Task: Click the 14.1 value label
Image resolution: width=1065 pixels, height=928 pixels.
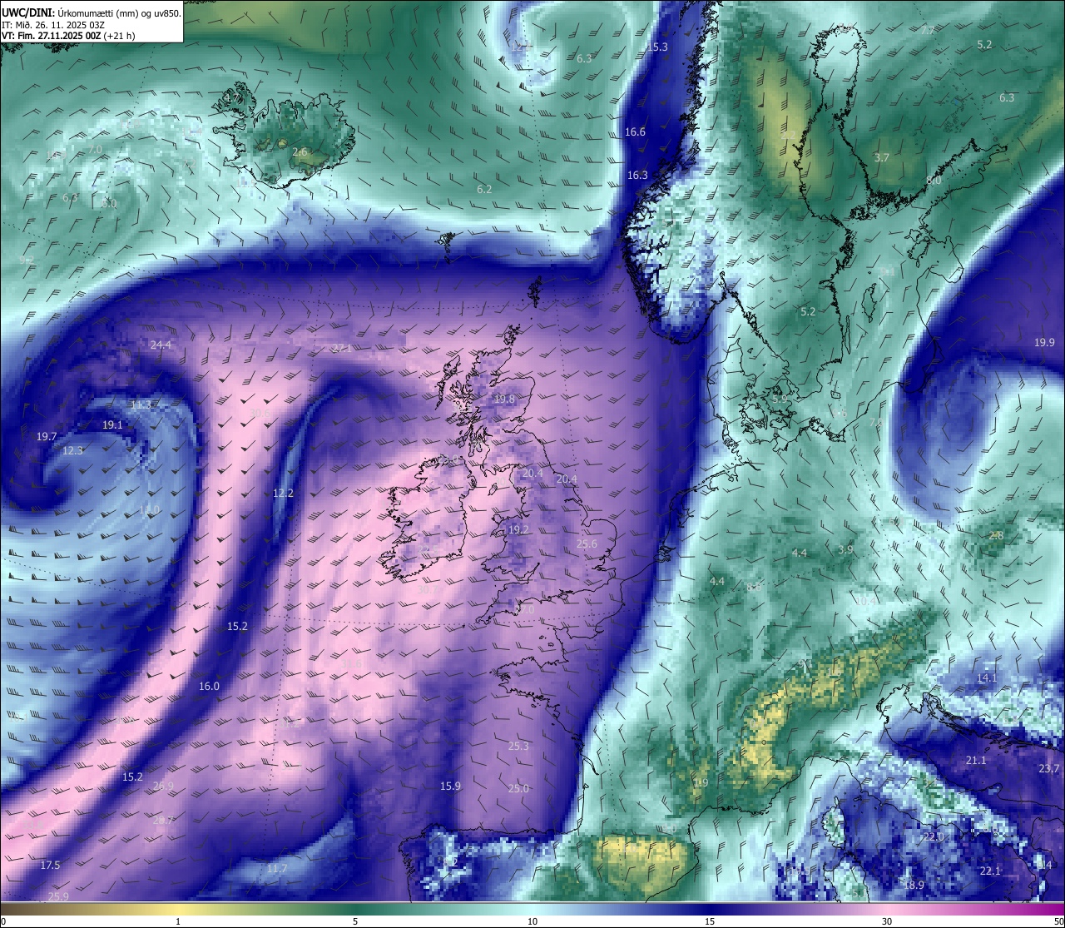Action: [x=986, y=678]
